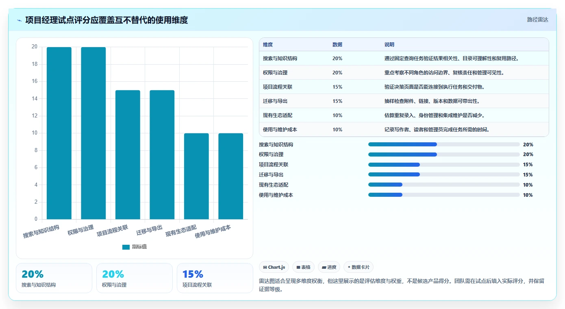The height and width of the screenshot is (309, 565).
Task: Select the 搜索与知识结构 table row name
Action: [280, 59]
